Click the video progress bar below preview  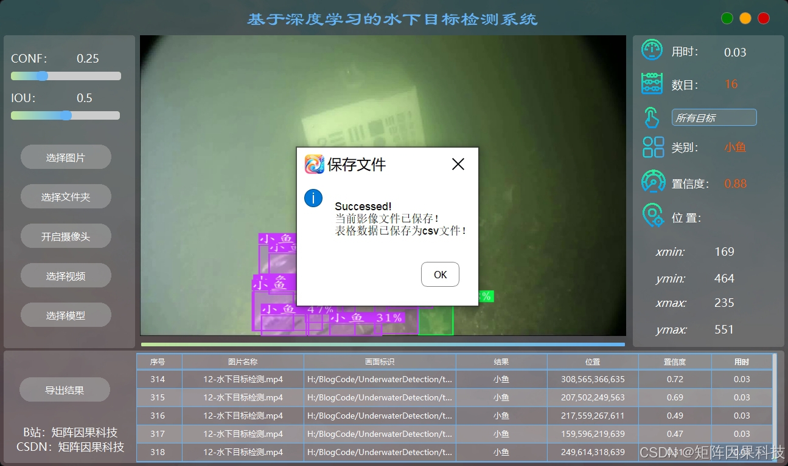[x=383, y=344]
